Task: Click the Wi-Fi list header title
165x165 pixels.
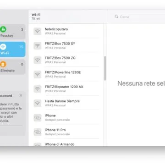Action: coord(36,15)
